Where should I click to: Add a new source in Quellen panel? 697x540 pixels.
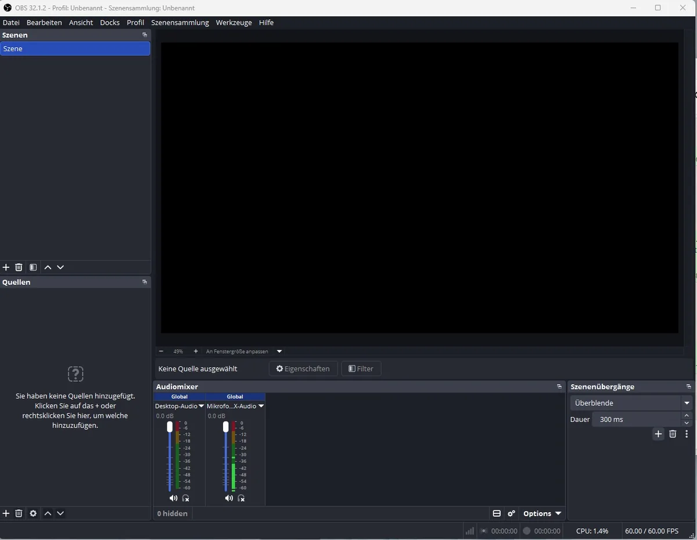point(6,513)
